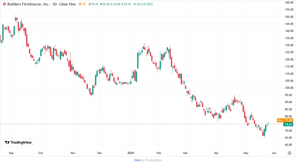Click the H76.50 high value
296x164 pixels.
[x=105, y=4]
